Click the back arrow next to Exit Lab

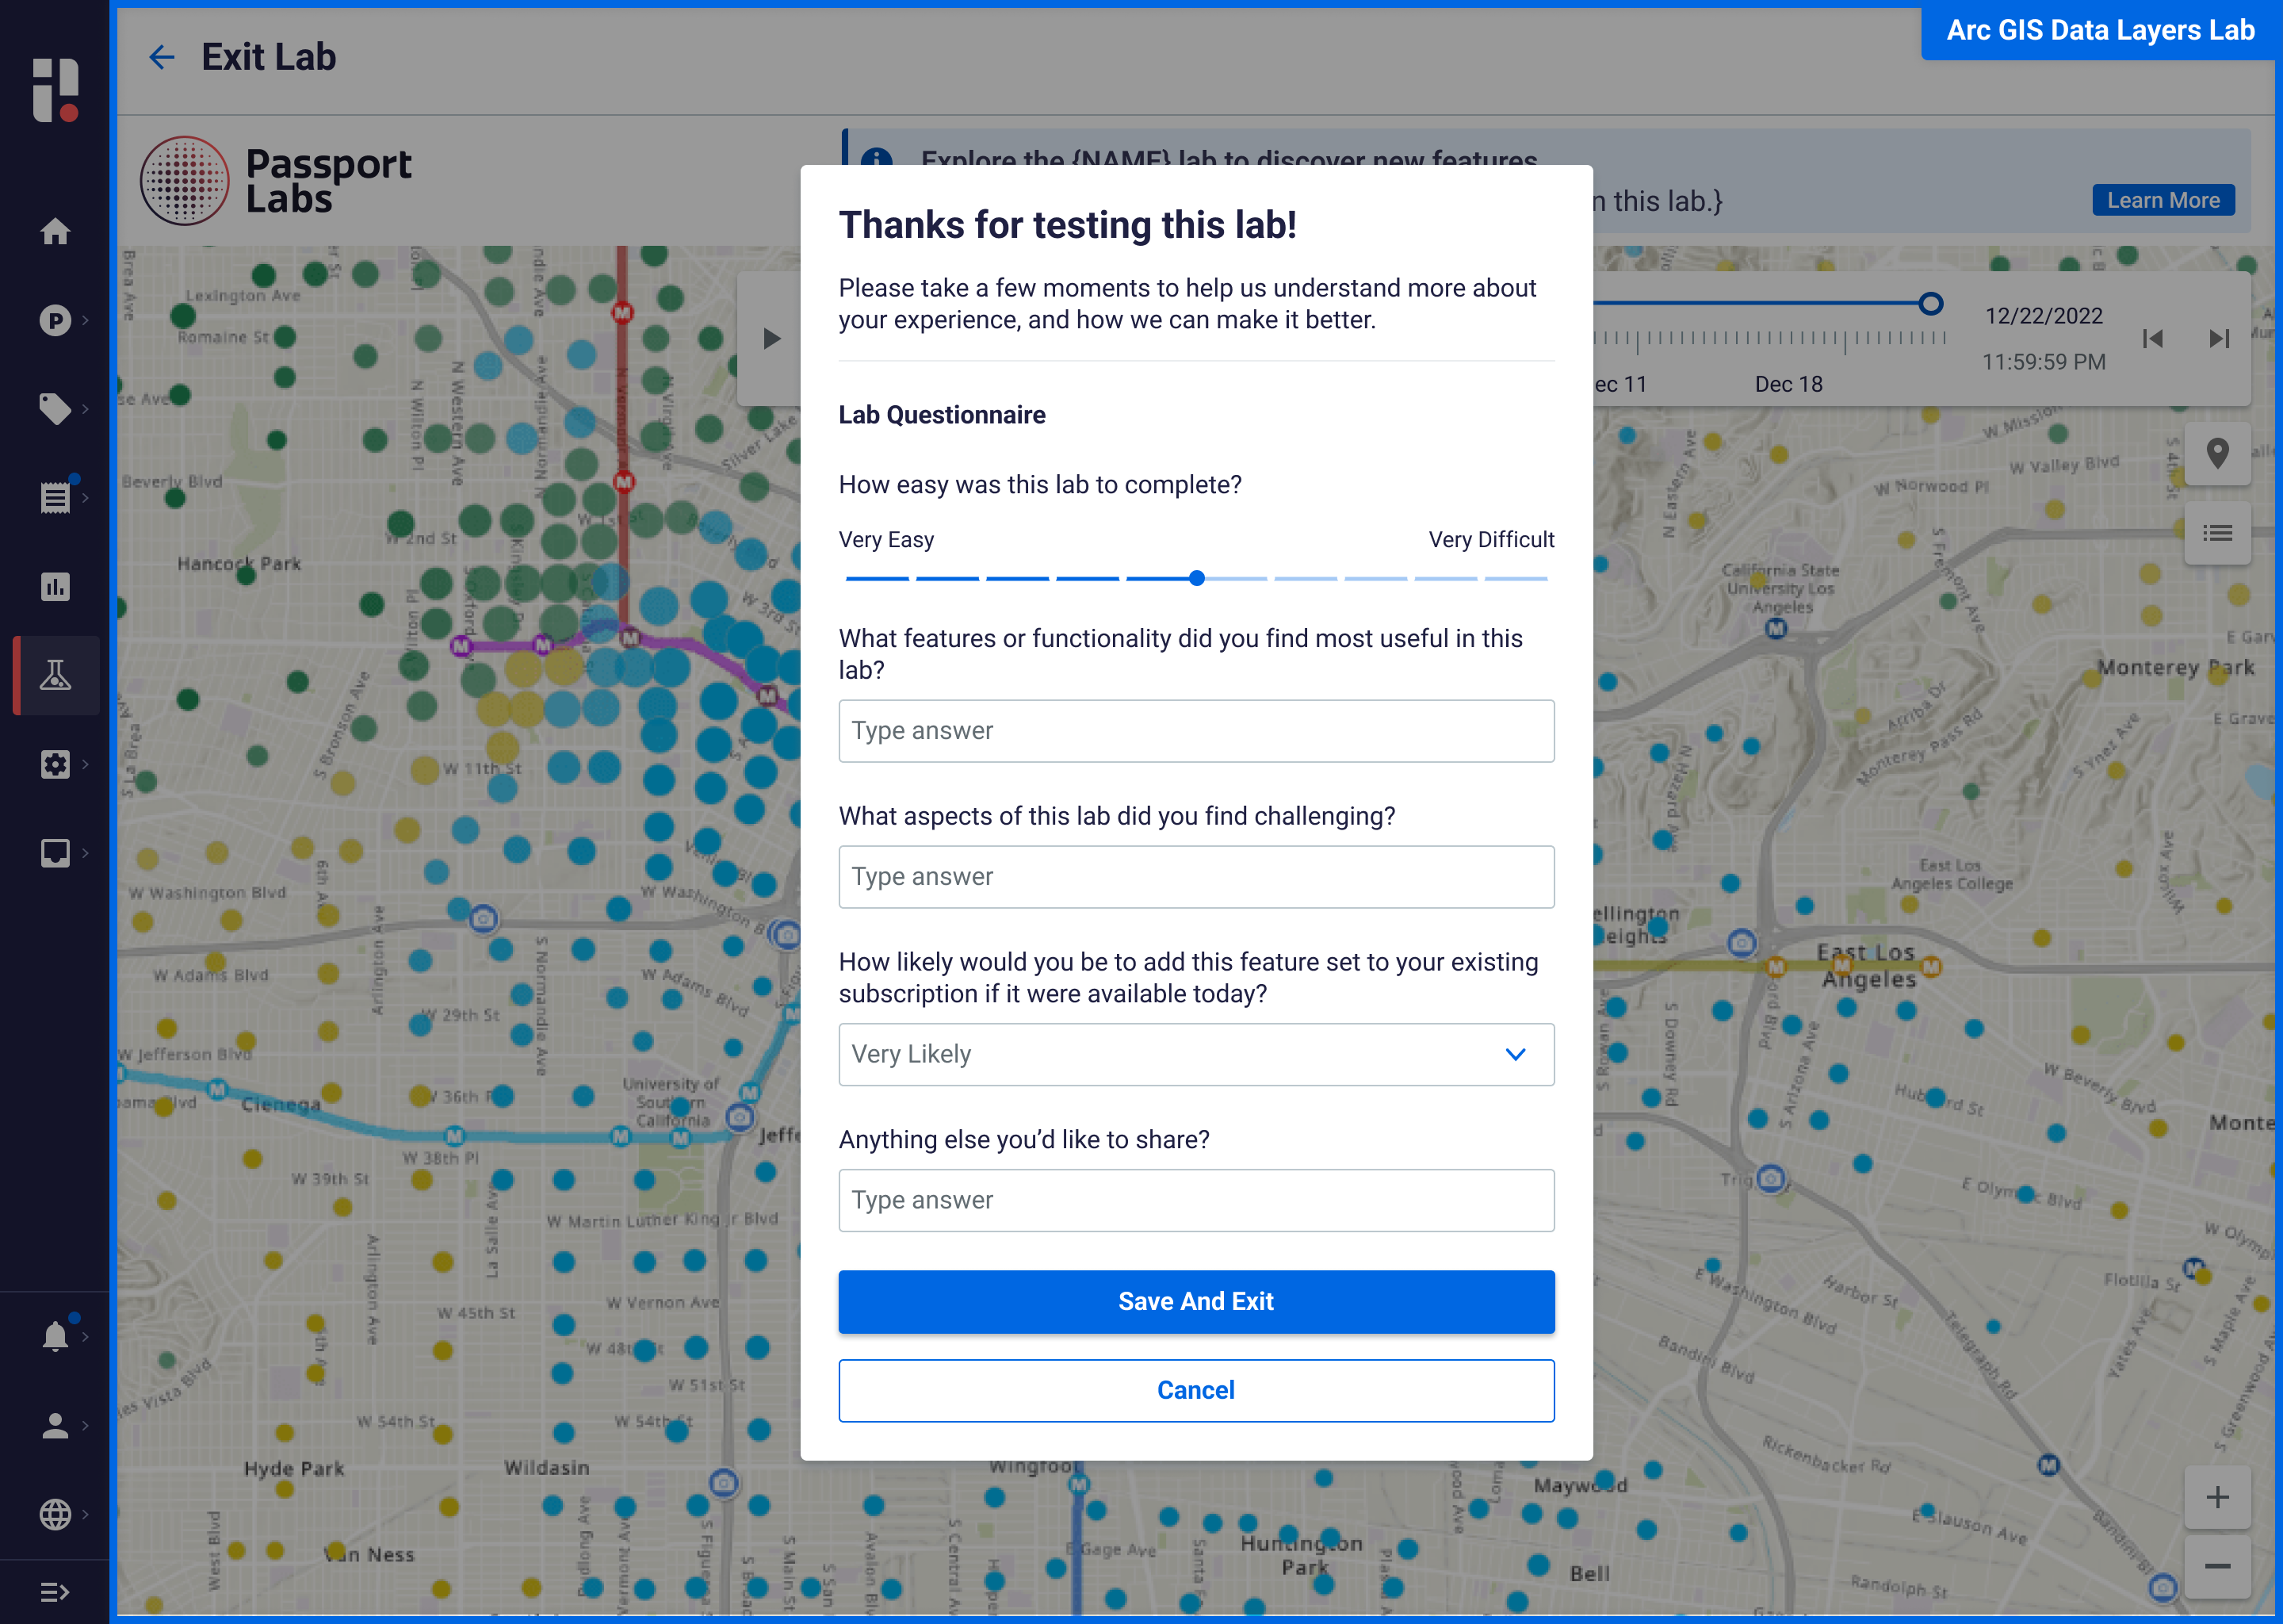(x=161, y=57)
